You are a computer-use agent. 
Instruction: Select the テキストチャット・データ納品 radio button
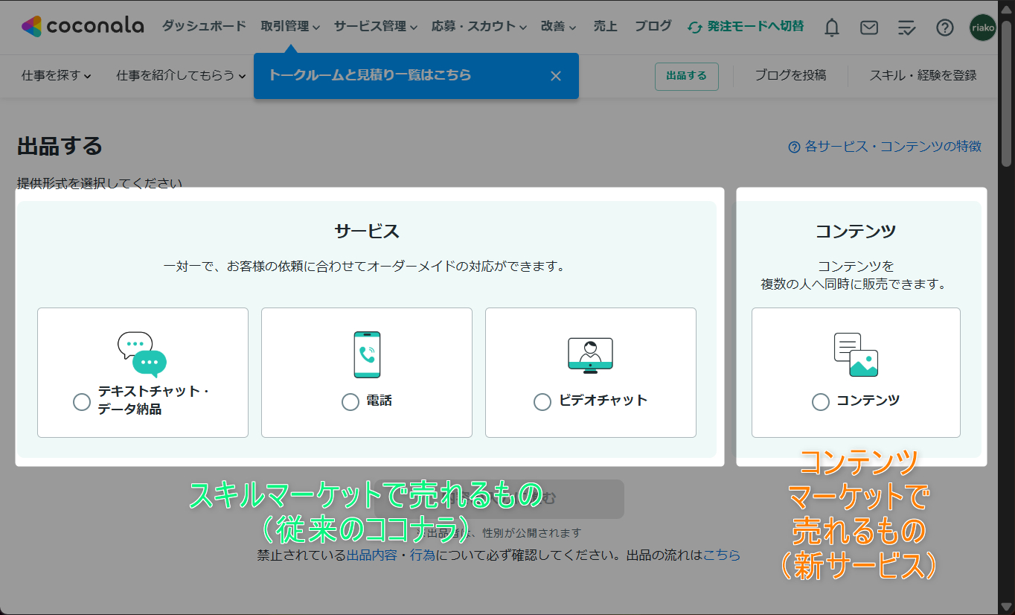(82, 402)
